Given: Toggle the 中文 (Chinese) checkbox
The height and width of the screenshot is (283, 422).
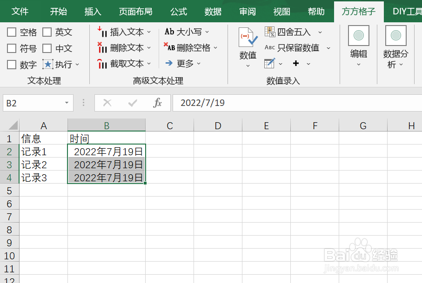Looking at the screenshot, I should [x=47, y=48].
